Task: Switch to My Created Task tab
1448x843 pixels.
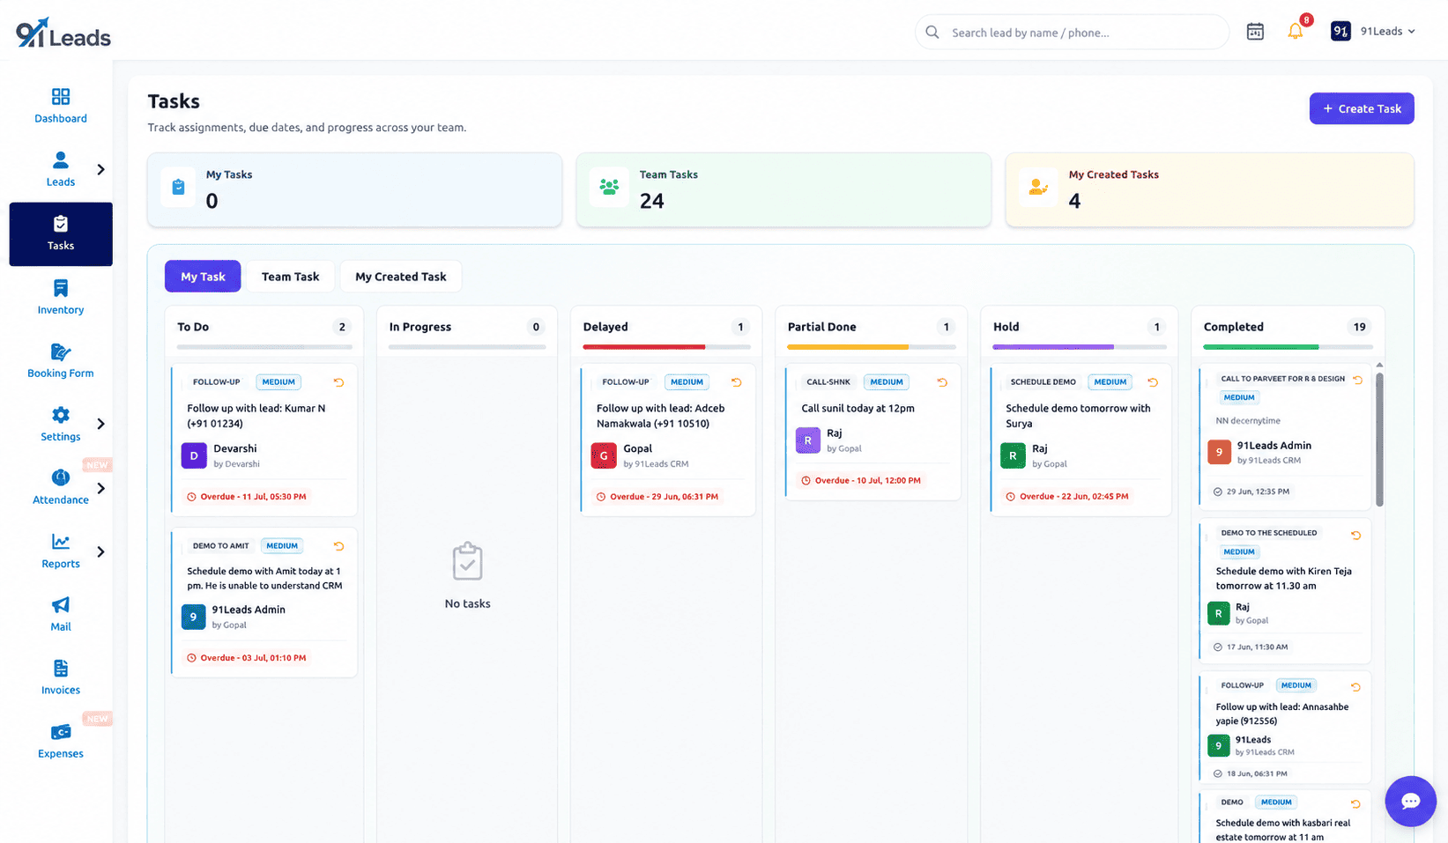Action: coord(400,277)
